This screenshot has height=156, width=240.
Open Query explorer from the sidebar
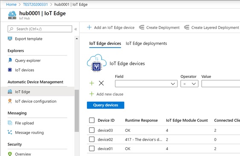[x=28, y=61]
